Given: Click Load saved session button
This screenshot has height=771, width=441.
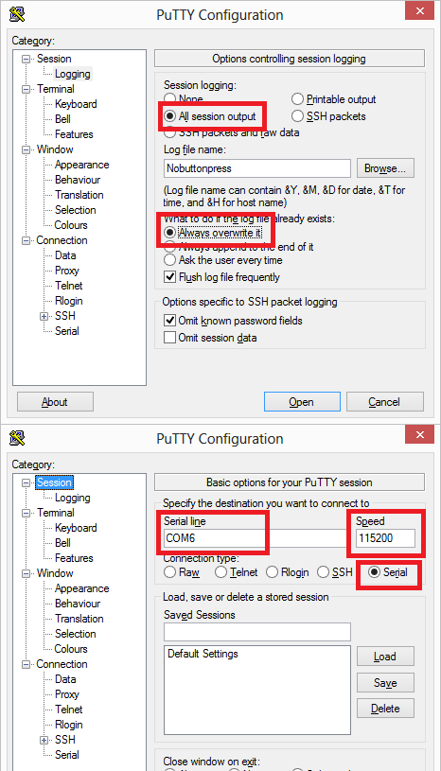Looking at the screenshot, I should [x=385, y=657].
